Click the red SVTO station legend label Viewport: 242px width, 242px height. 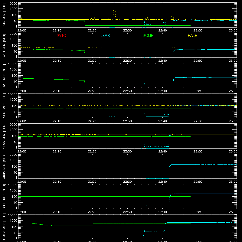tap(61, 35)
